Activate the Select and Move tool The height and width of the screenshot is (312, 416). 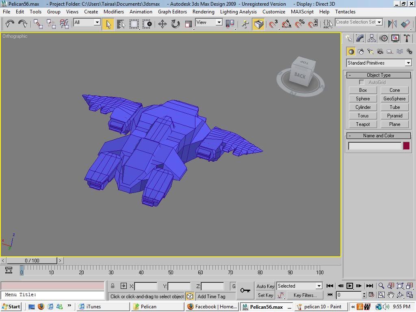pos(162,24)
